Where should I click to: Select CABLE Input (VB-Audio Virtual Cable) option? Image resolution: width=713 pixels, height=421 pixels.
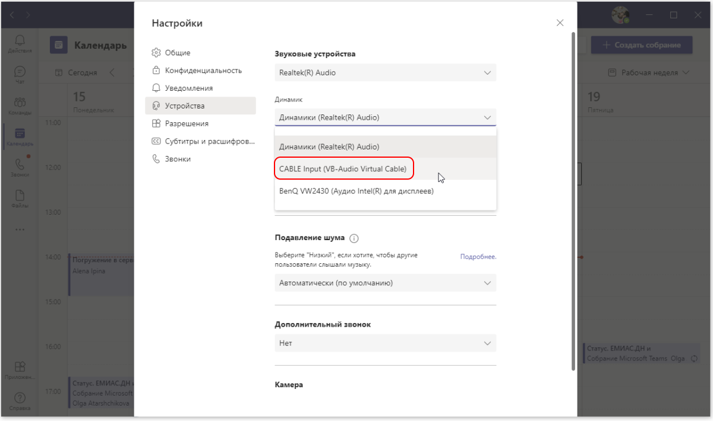[385, 169]
